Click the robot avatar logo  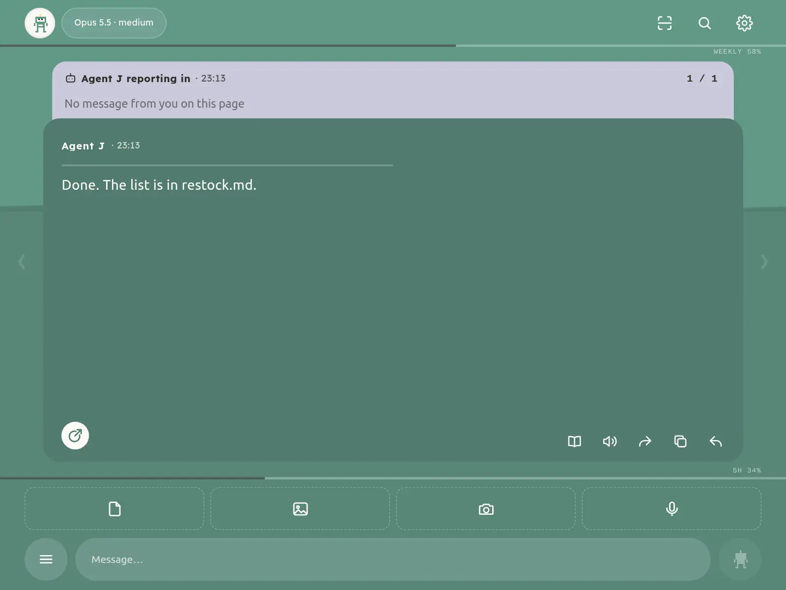coord(40,23)
